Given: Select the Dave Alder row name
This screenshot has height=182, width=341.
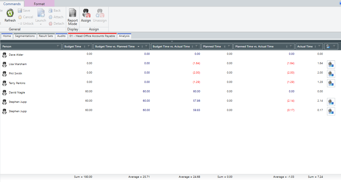Looking at the screenshot, I should pos(16,55).
